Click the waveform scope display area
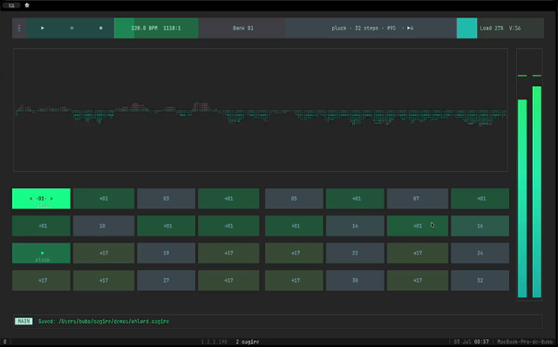Image resolution: width=558 pixels, height=347 pixels. click(x=261, y=110)
